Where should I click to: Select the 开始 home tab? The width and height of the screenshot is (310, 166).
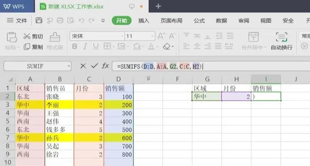pyautogui.click(x=122, y=21)
